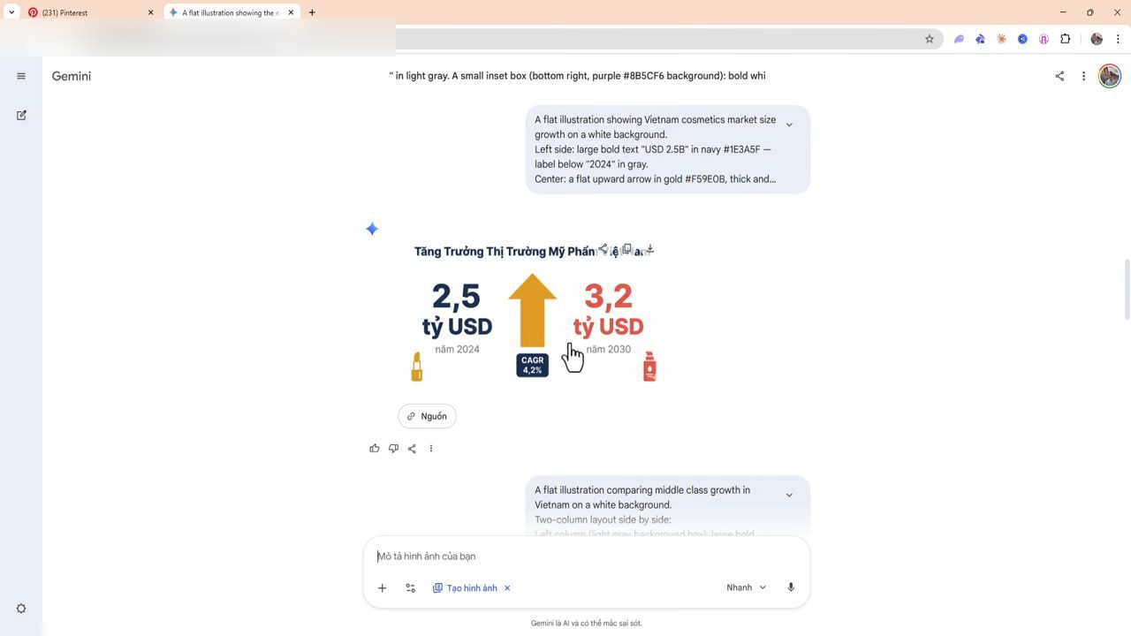Click the Nguồn source button
The image size is (1131, 636).
coord(428,416)
